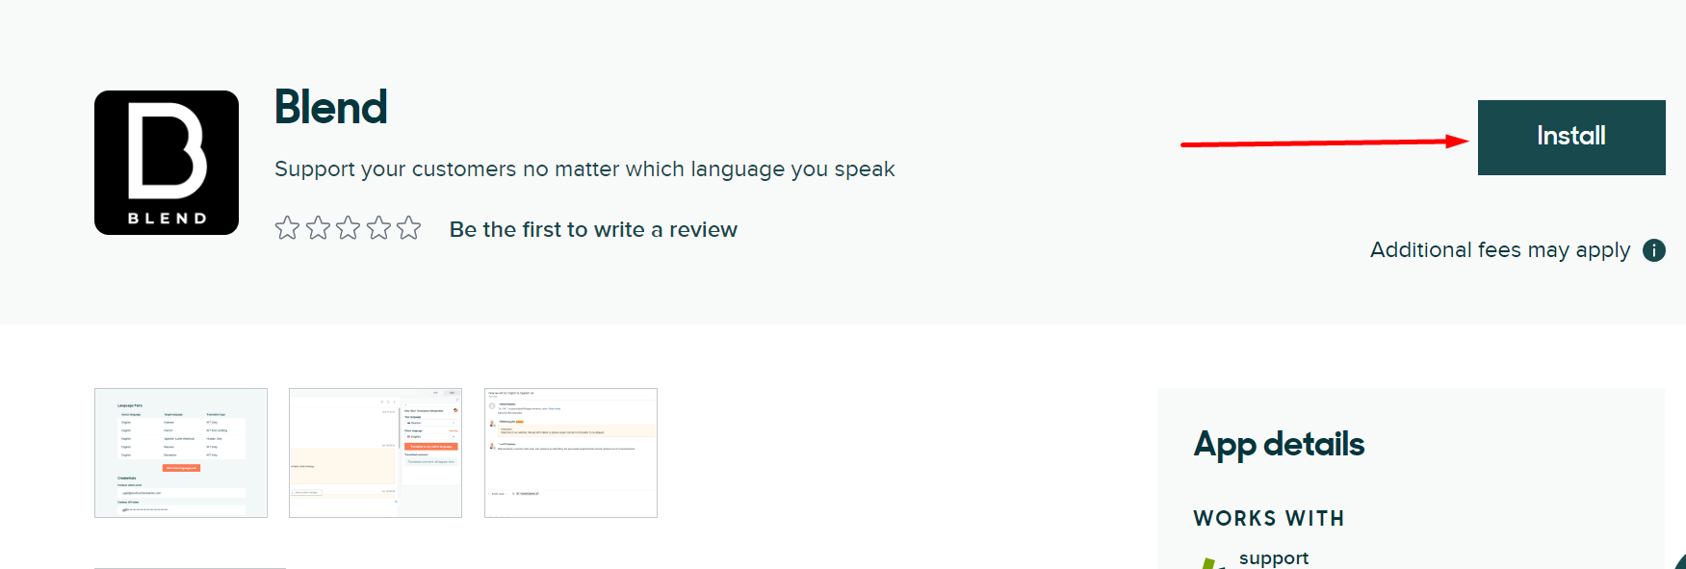1686x569 pixels.
Task: Click the 'Additional fees may apply' text
Action: (1500, 250)
